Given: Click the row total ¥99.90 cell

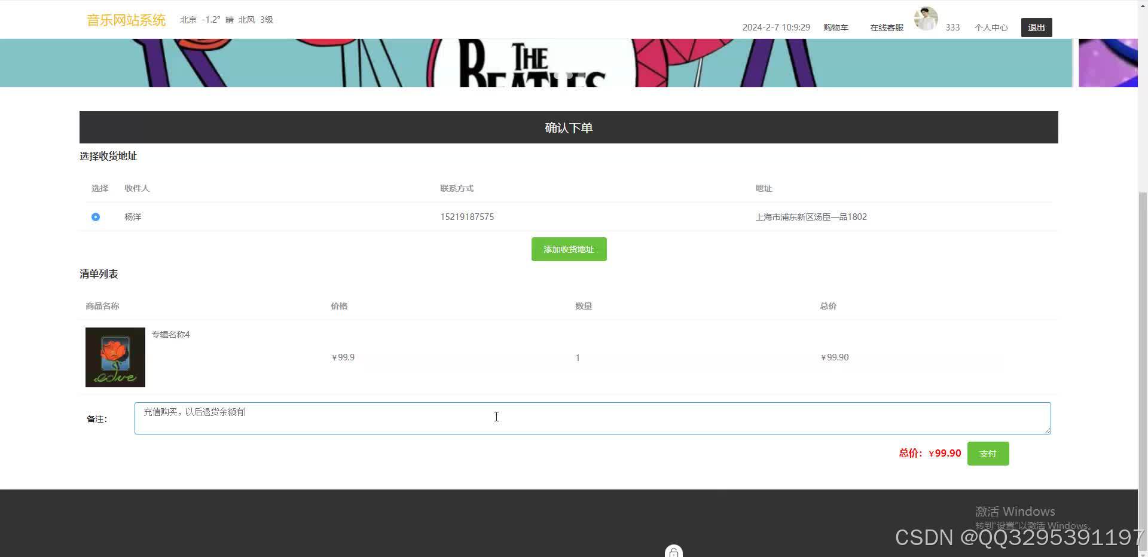Looking at the screenshot, I should tap(835, 357).
